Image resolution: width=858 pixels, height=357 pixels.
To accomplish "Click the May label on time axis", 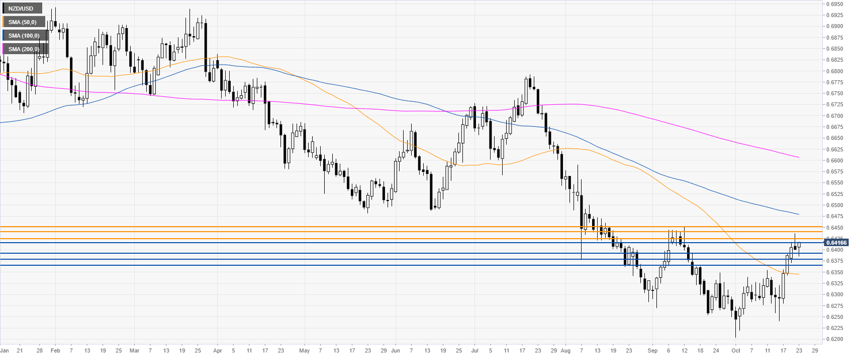I will [304, 350].
